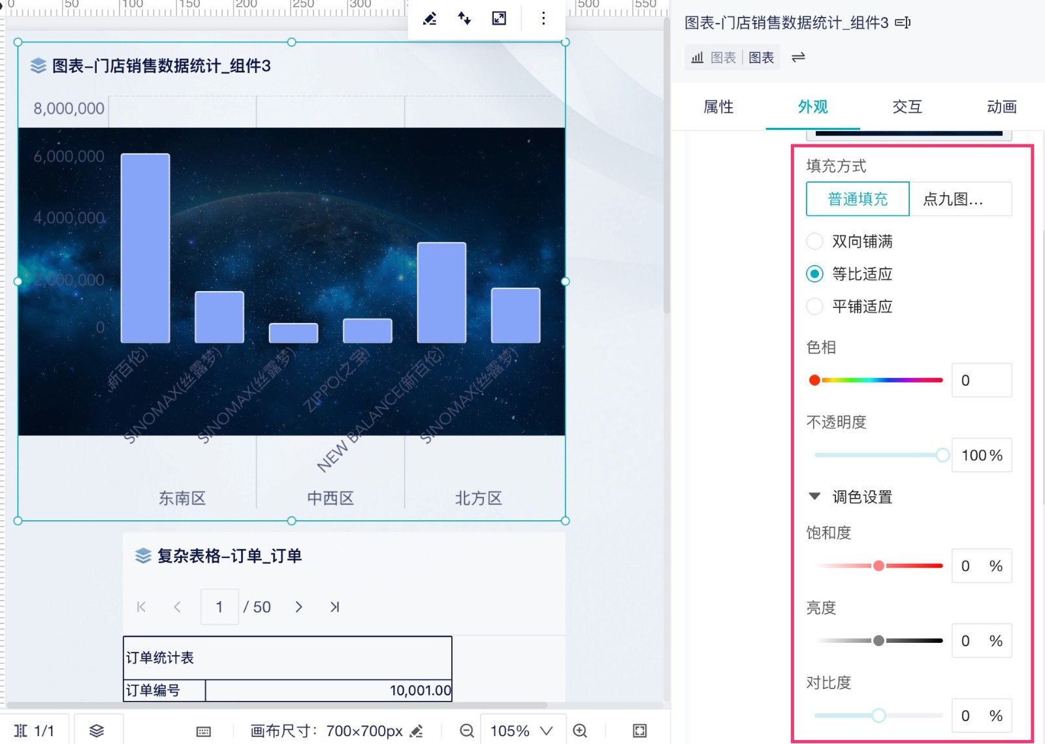Click the 亮度 percentage input field
The width and height of the screenshot is (1045, 744).
[x=982, y=641]
